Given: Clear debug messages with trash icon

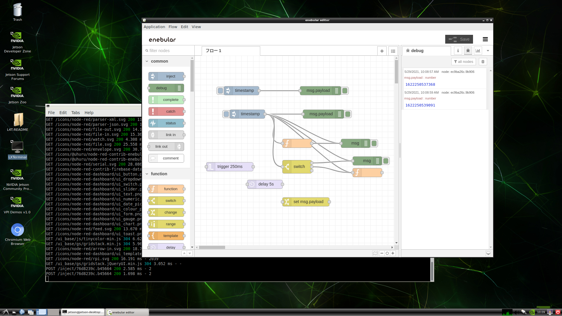Looking at the screenshot, I should click(483, 61).
